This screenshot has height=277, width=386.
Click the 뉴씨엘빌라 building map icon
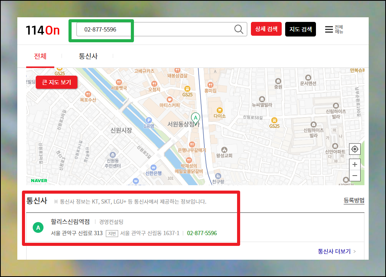(262, 99)
